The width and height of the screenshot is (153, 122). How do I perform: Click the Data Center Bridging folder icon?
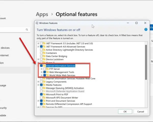[x=44, y=56]
